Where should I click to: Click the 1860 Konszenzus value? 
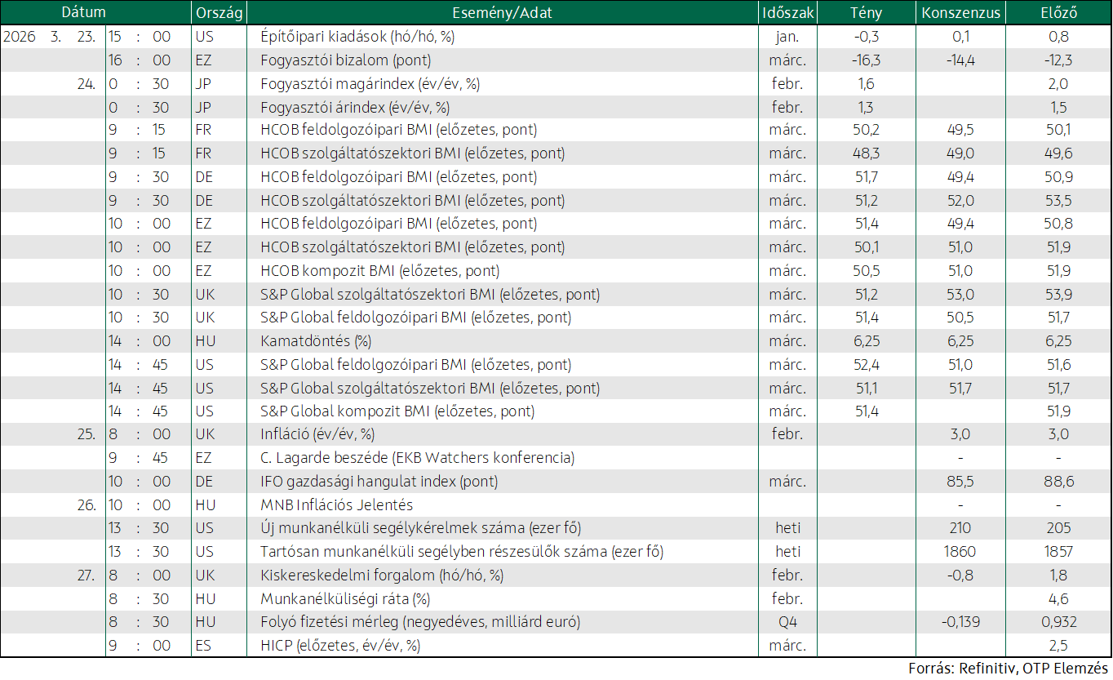click(960, 552)
